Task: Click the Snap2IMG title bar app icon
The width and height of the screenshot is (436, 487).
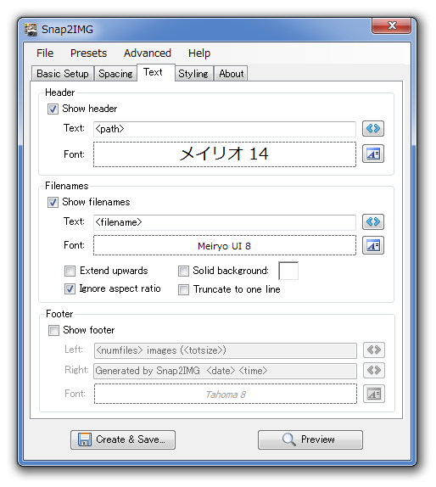Action: click(x=31, y=30)
